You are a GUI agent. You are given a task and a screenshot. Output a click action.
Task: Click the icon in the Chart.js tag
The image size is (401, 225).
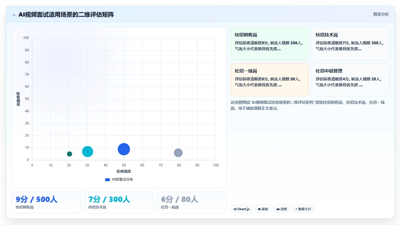pyautogui.click(x=235, y=209)
